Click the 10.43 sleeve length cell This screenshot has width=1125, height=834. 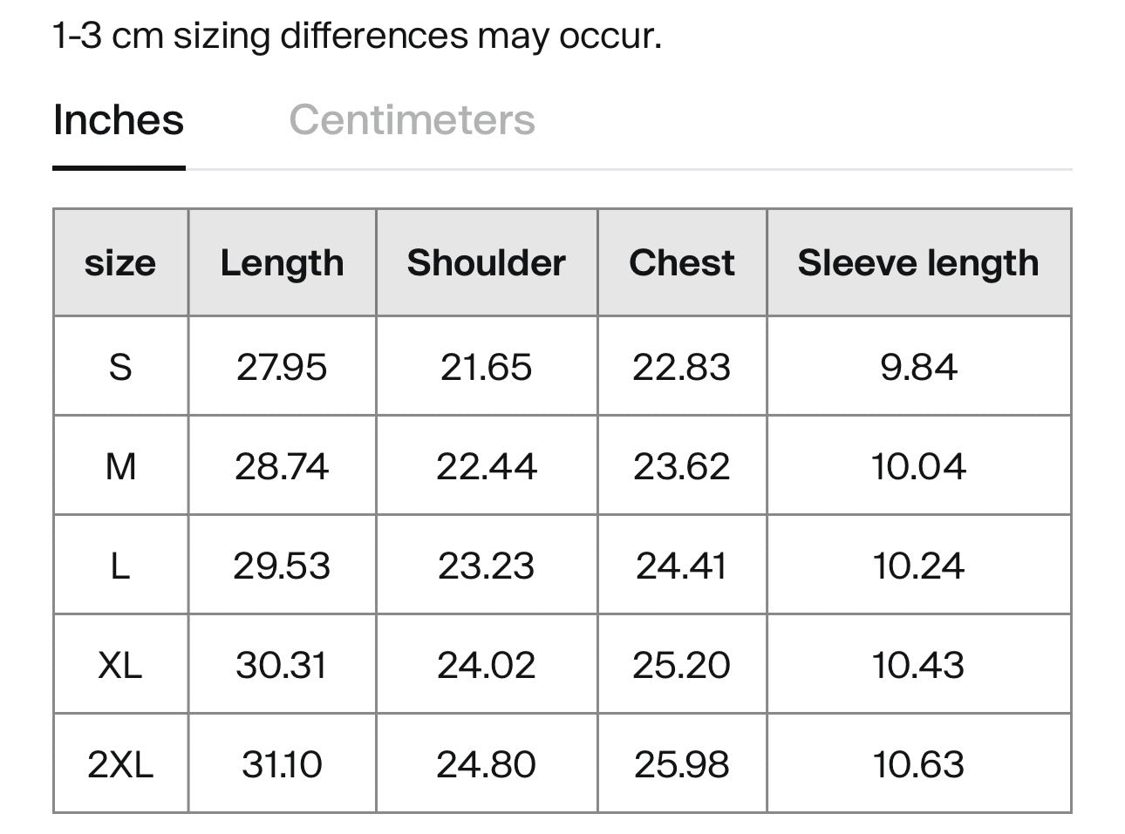(x=918, y=665)
